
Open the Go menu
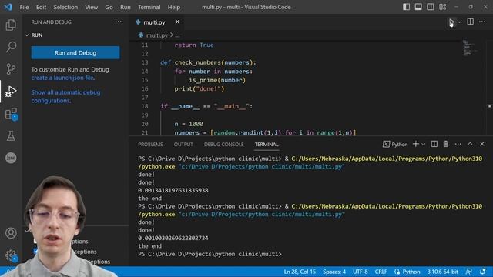click(x=109, y=7)
